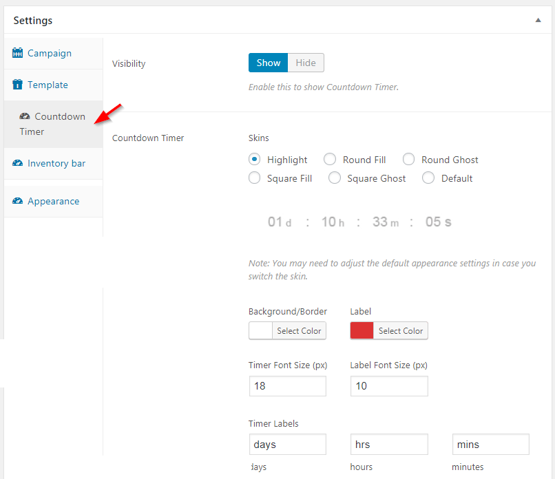
Task: Pick the Square Fill skin
Action: (255, 178)
